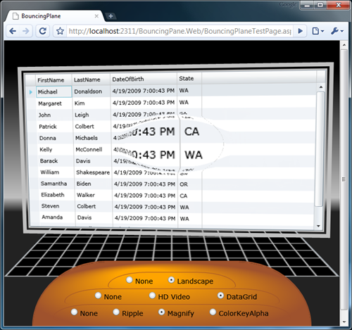Select the None radio button beside HD Video
Viewport: 352px width, 330px height.
click(98, 296)
